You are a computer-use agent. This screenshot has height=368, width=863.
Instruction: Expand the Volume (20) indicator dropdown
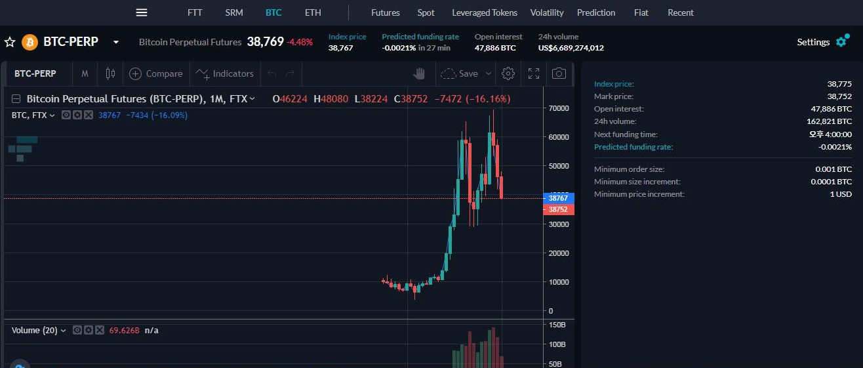64,330
